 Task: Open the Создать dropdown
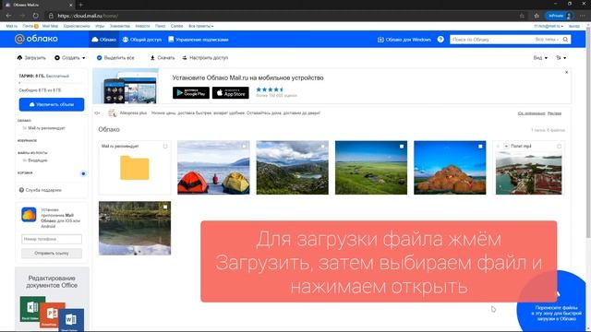pos(70,57)
